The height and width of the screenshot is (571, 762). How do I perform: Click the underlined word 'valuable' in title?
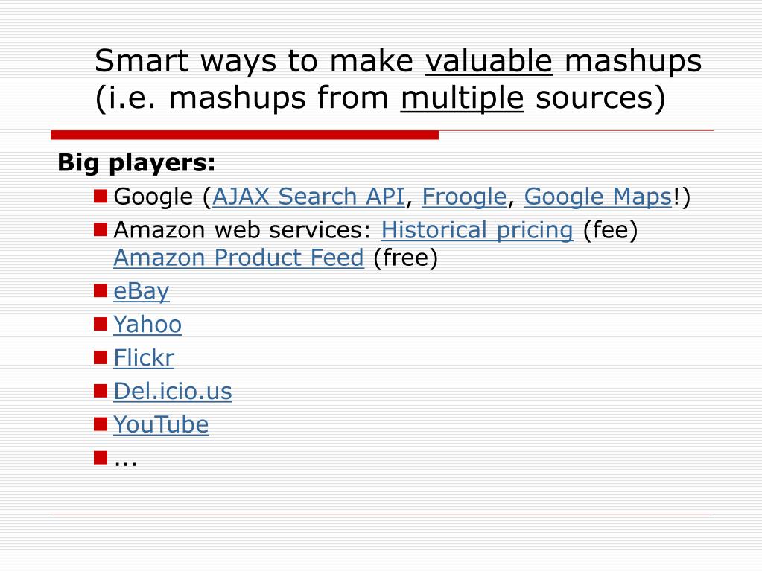click(489, 61)
